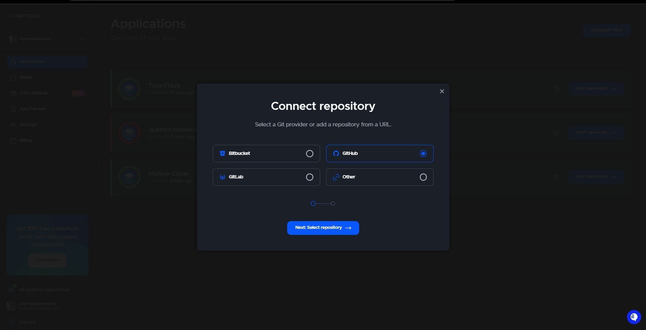
Task: Click the GitLab fox icon
Action: (222, 177)
